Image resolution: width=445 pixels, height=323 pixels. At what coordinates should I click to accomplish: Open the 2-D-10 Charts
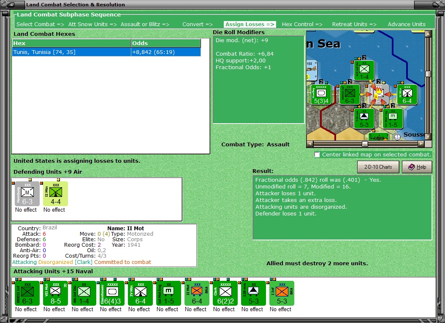[x=378, y=167]
